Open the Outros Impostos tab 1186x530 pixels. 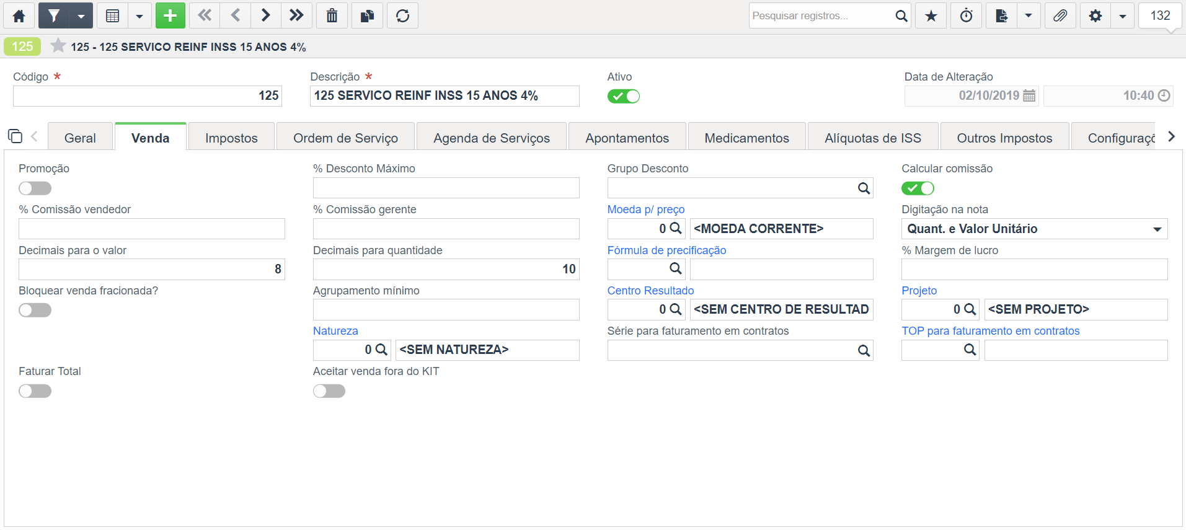tap(1004, 138)
